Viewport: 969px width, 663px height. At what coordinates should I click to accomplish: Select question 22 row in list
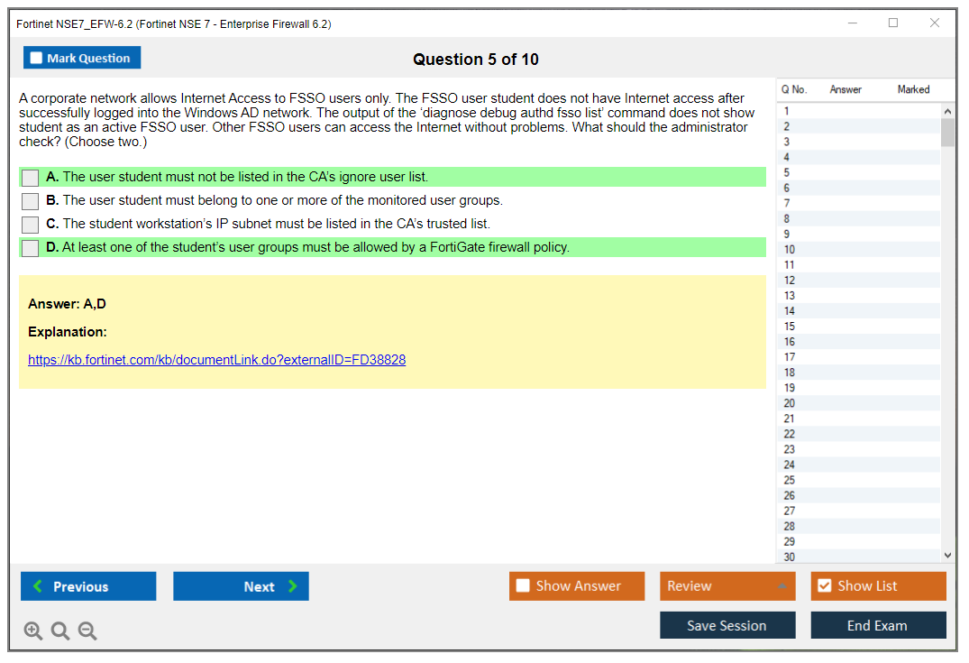click(x=790, y=434)
